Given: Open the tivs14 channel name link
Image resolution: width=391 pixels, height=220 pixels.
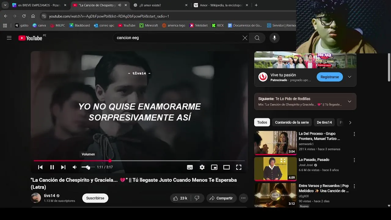Looking at the screenshot, I should pos(49,196).
